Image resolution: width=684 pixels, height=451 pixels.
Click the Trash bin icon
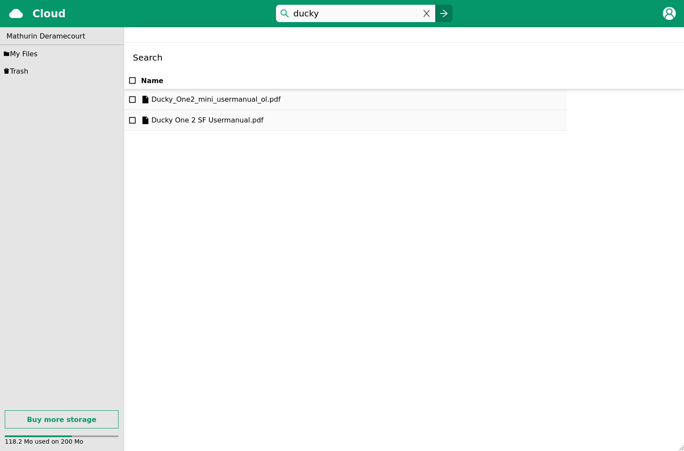tap(6, 71)
